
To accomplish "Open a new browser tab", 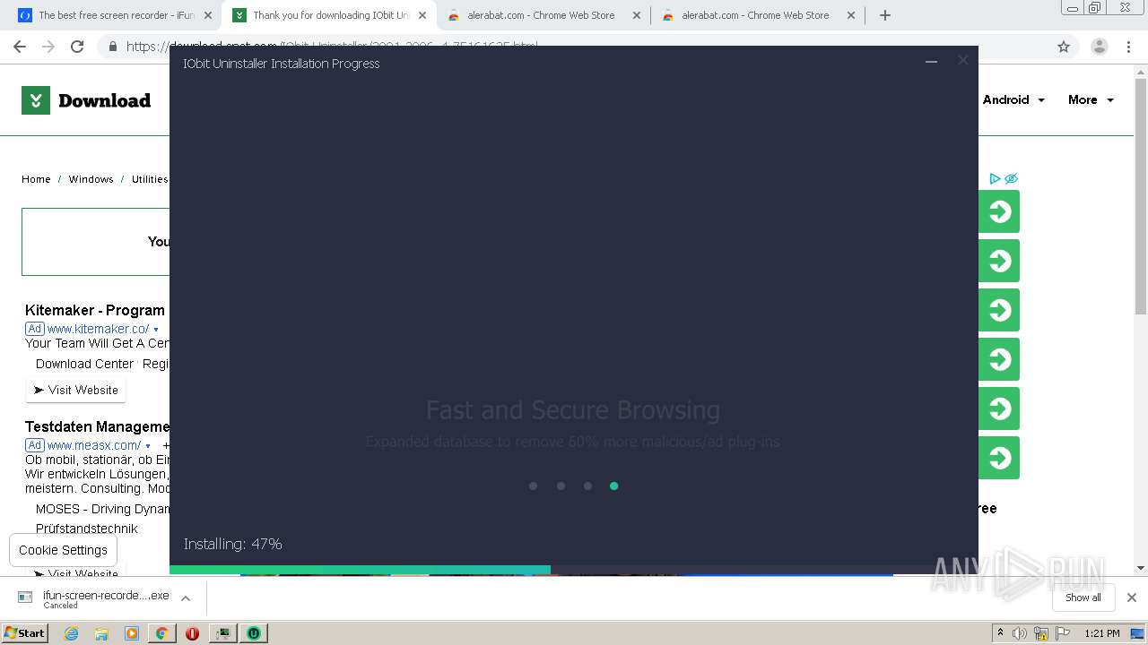I will [x=885, y=15].
